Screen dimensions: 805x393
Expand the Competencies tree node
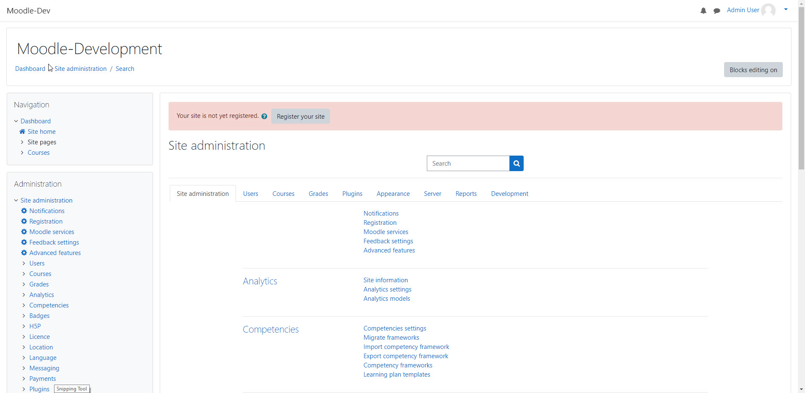point(24,305)
